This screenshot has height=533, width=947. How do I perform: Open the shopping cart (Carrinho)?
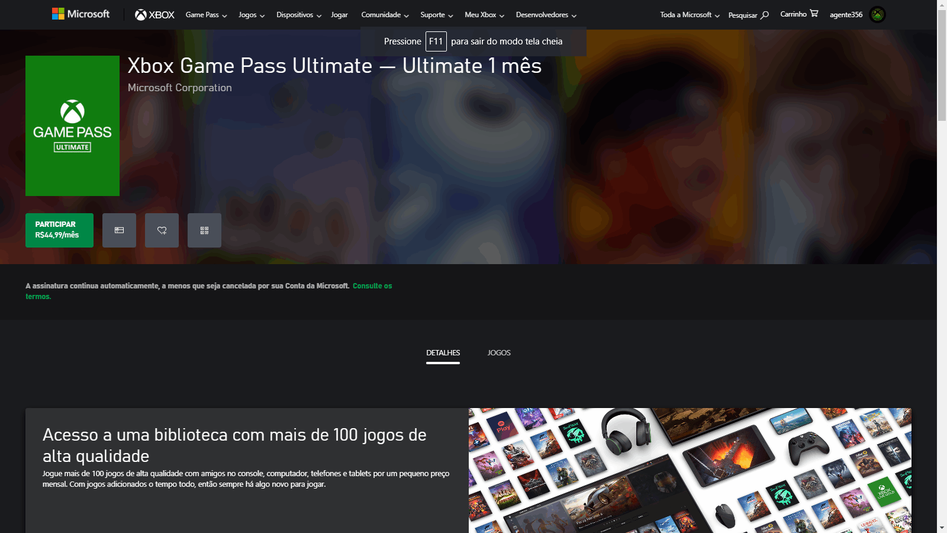799,14
